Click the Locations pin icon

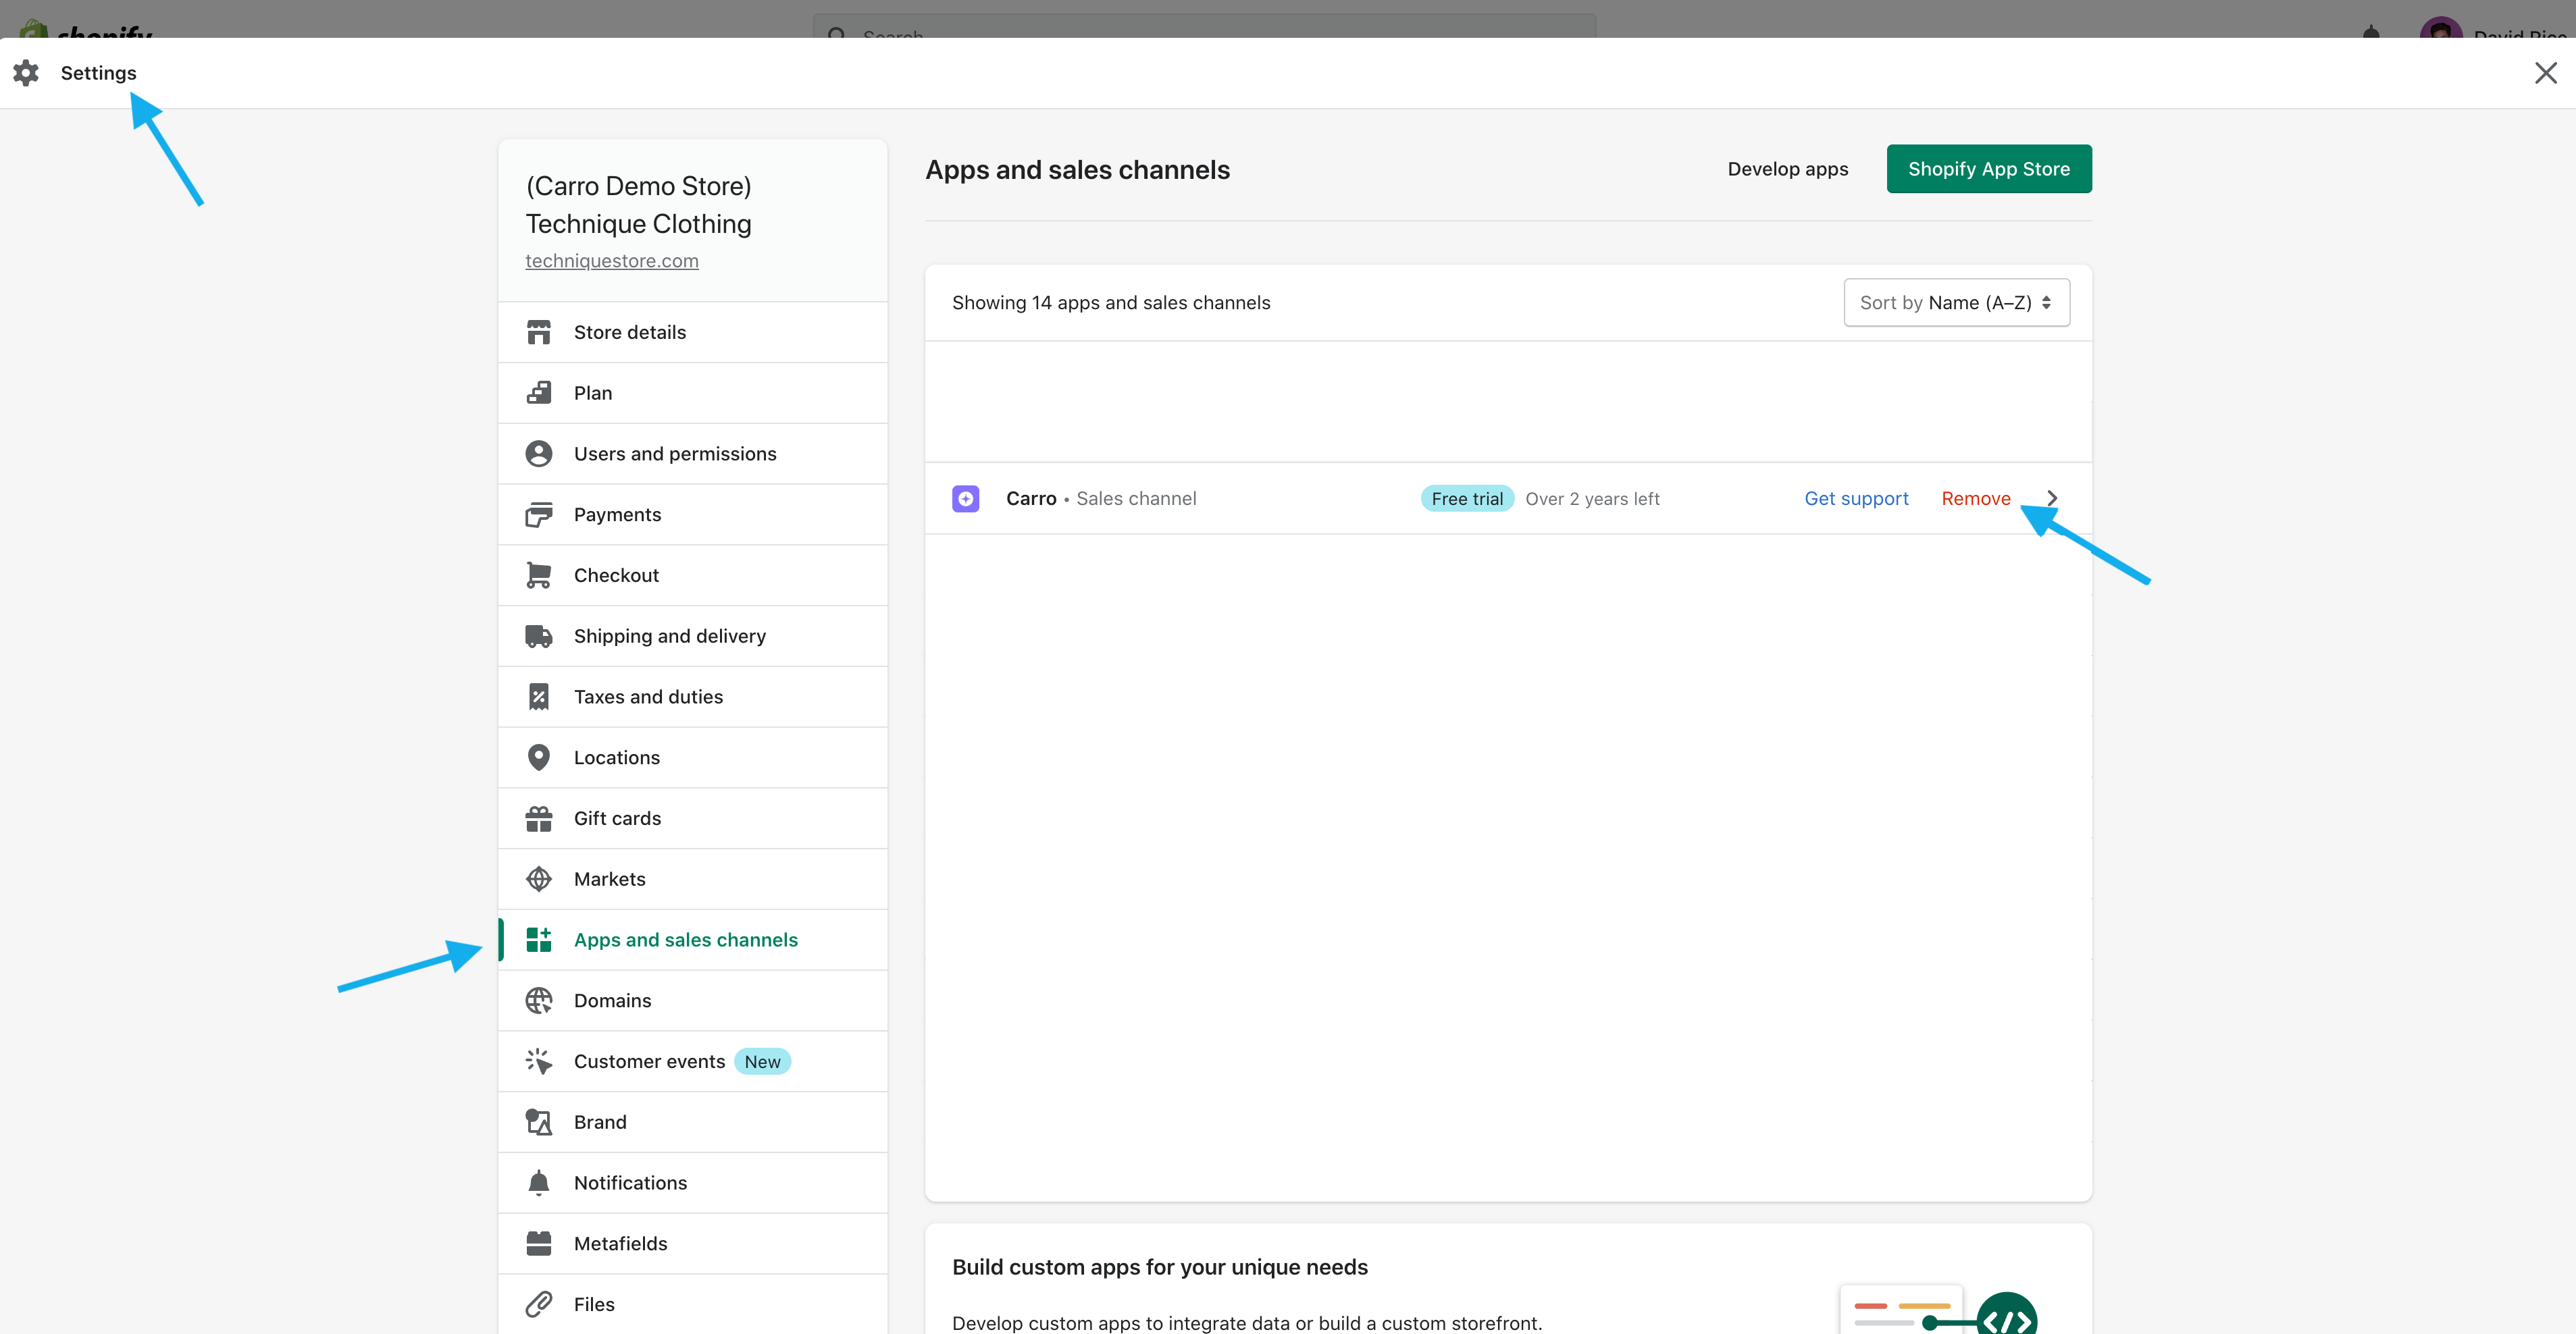(x=538, y=757)
